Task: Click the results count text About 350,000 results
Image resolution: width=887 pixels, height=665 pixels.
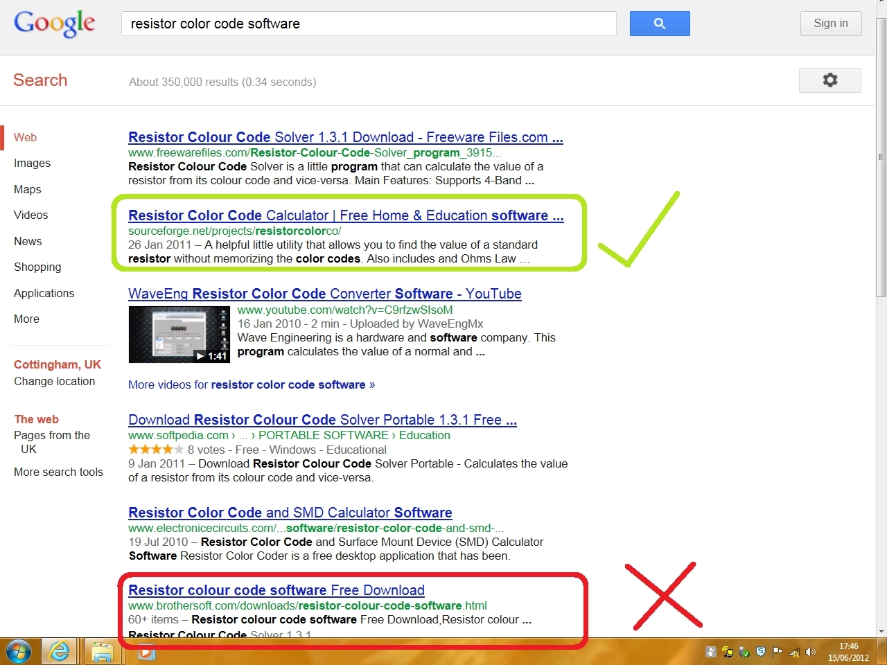Action: point(222,82)
